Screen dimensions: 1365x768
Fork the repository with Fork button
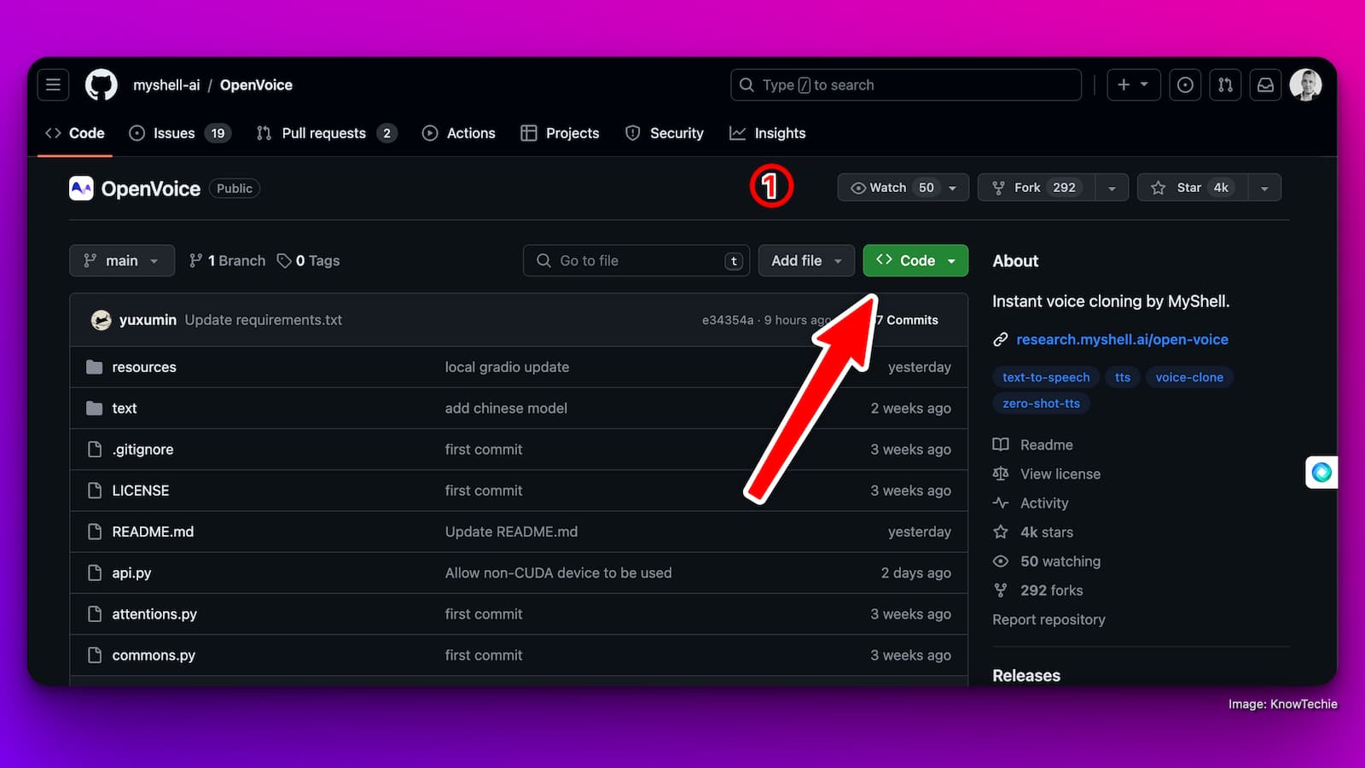point(1036,188)
